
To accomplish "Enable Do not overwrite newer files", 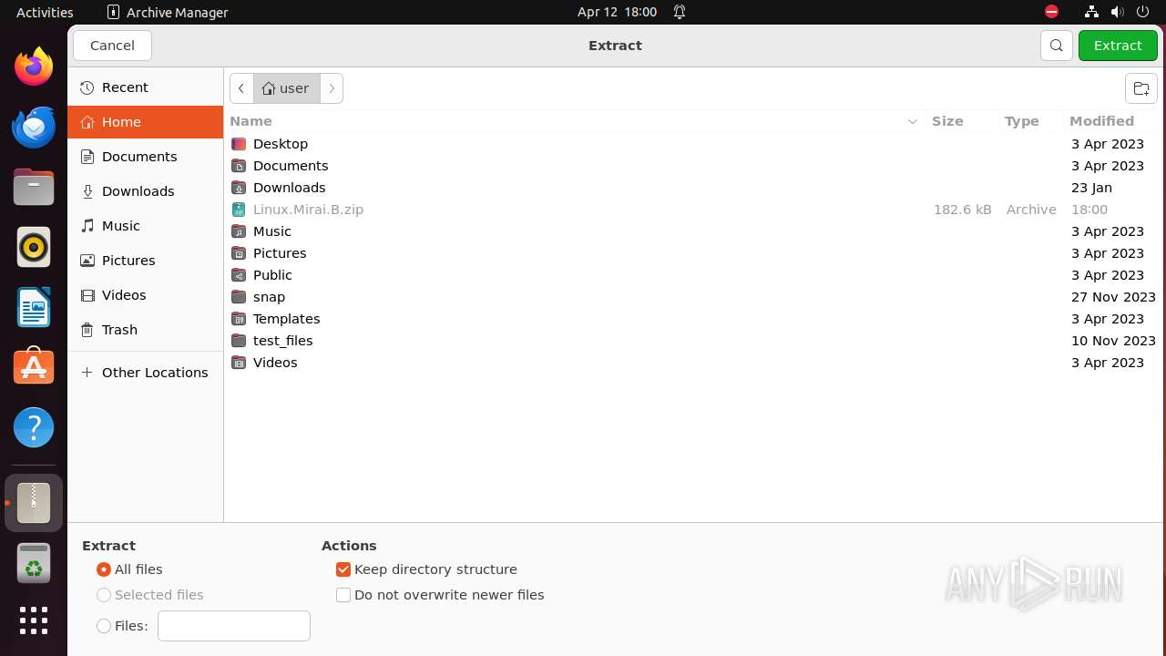I will (x=343, y=595).
